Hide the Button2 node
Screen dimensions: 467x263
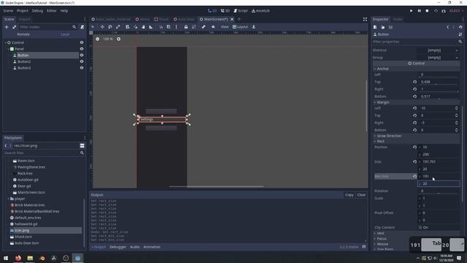point(82,61)
